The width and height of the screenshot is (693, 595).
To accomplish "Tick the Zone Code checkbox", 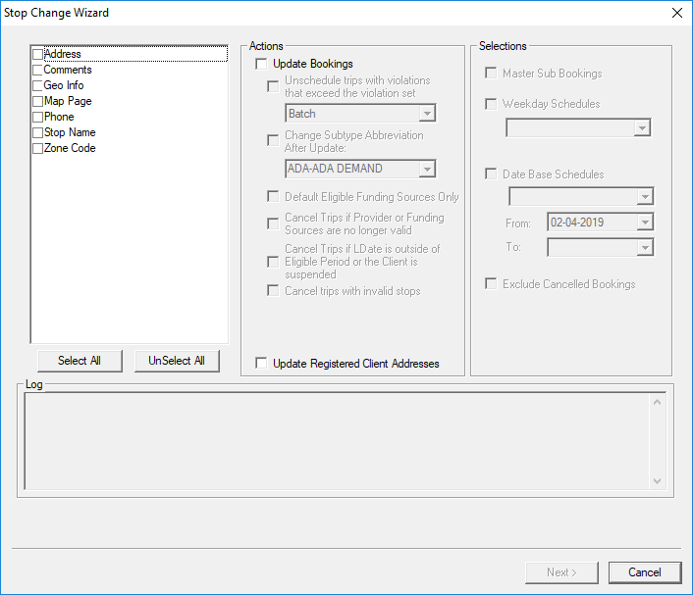I will [x=37, y=149].
